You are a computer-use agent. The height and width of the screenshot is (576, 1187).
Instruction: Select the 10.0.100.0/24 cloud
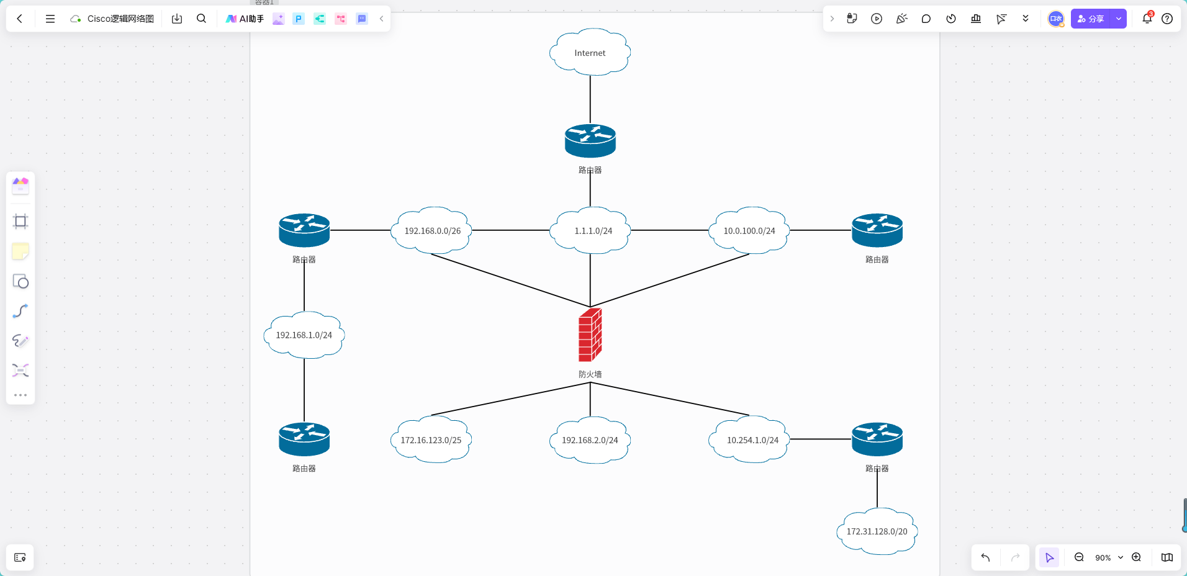[x=749, y=230]
